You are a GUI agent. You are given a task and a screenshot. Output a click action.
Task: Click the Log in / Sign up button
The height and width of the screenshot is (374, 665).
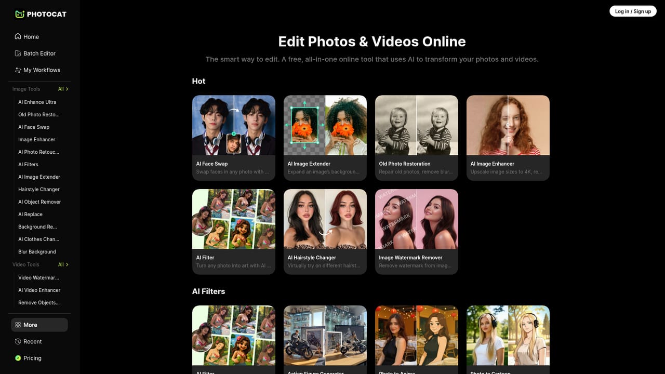pyautogui.click(x=633, y=11)
